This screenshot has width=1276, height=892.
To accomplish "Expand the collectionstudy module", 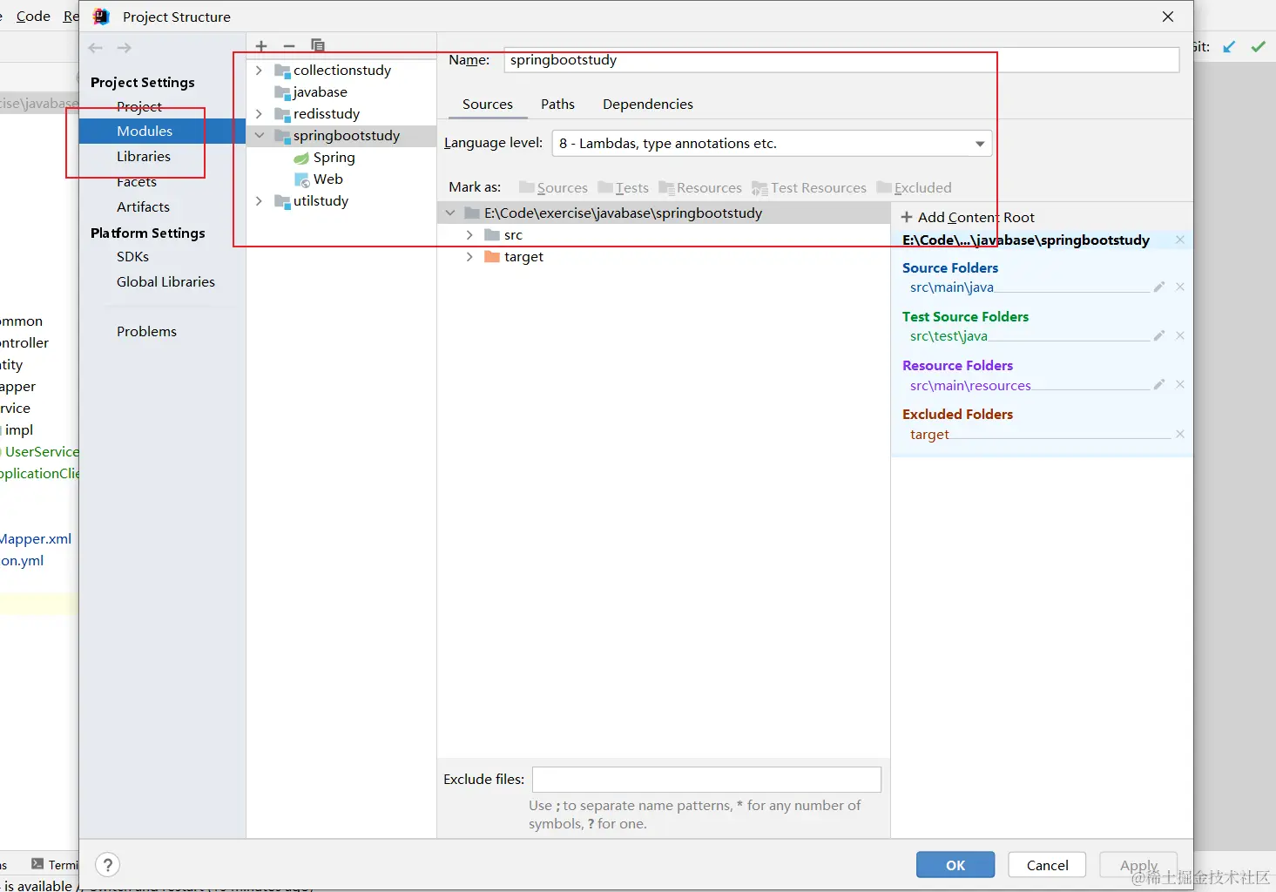I will pyautogui.click(x=259, y=71).
